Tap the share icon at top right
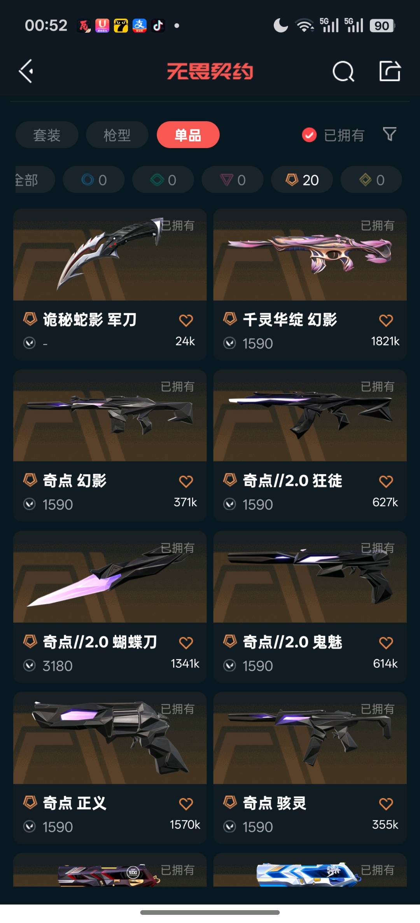The height and width of the screenshot is (923, 420). [x=390, y=71]
